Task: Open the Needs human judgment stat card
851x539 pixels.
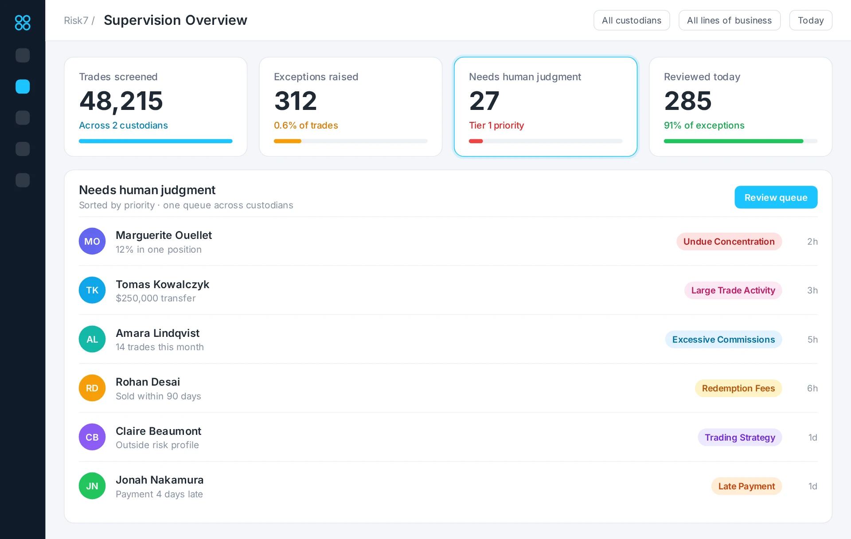Action: [546, 107]
